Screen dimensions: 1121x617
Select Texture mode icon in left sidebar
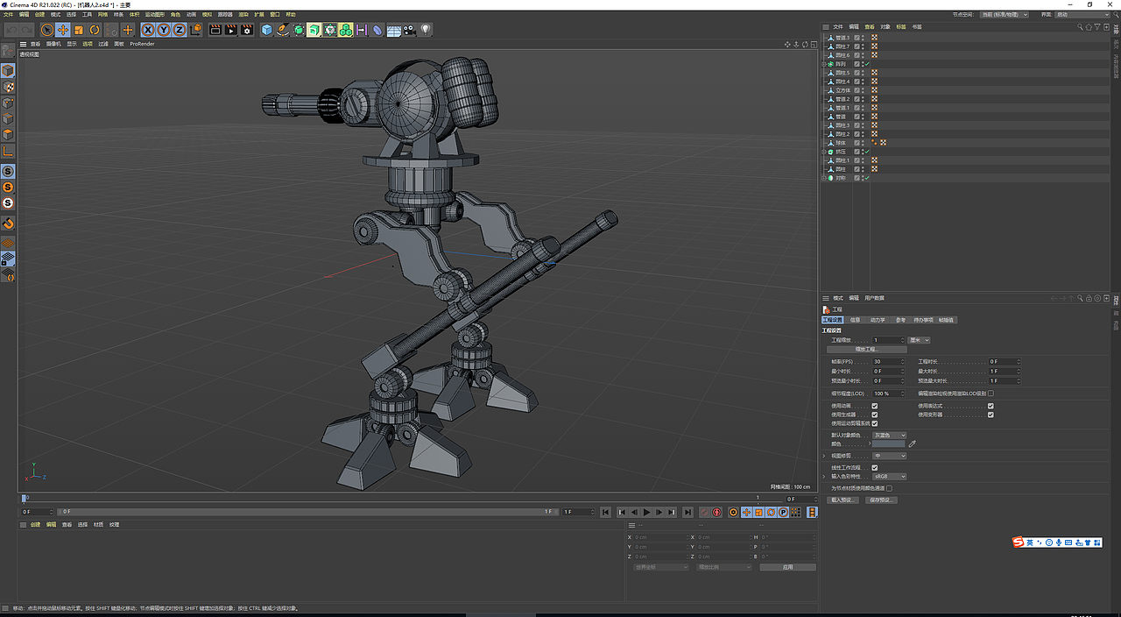coord(8,87)
